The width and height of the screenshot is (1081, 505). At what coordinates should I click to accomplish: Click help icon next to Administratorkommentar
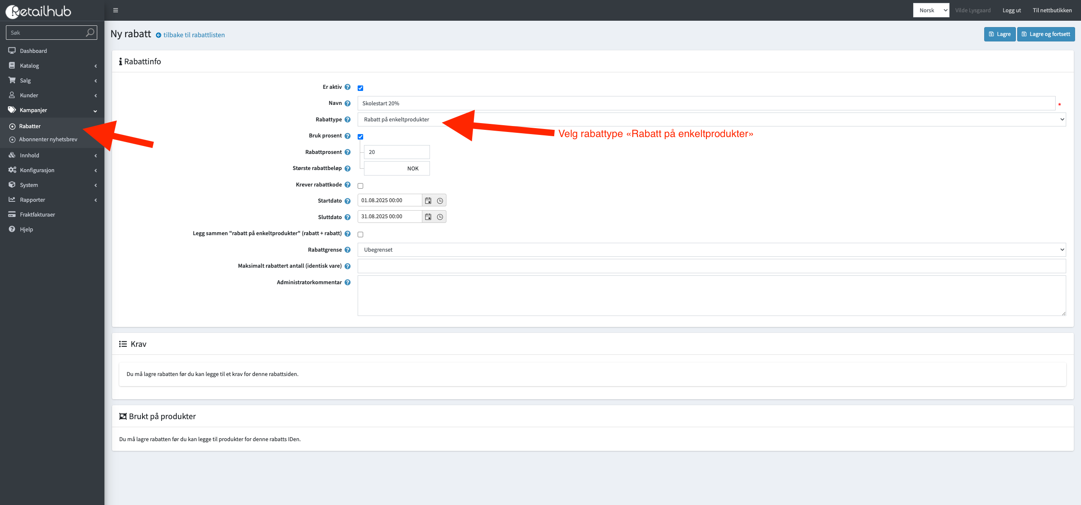point(348,283)
